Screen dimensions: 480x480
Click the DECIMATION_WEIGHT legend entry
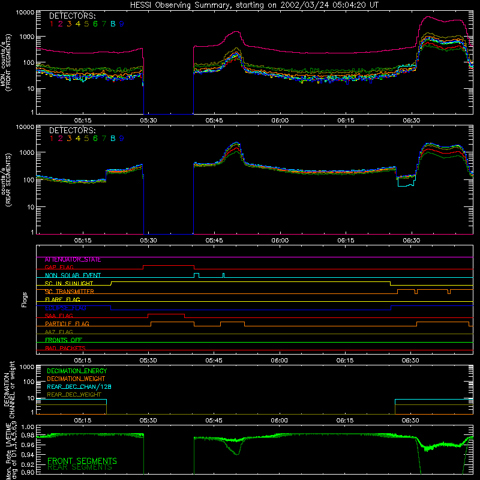pyautogui.click(x=76, y=379)
